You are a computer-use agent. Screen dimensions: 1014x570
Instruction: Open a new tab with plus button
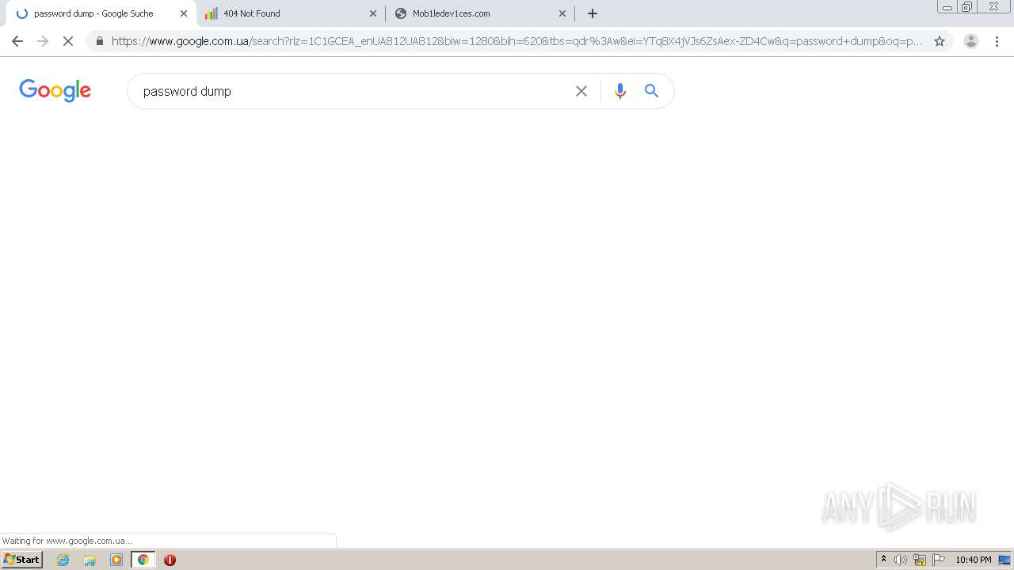click(593, 13)
